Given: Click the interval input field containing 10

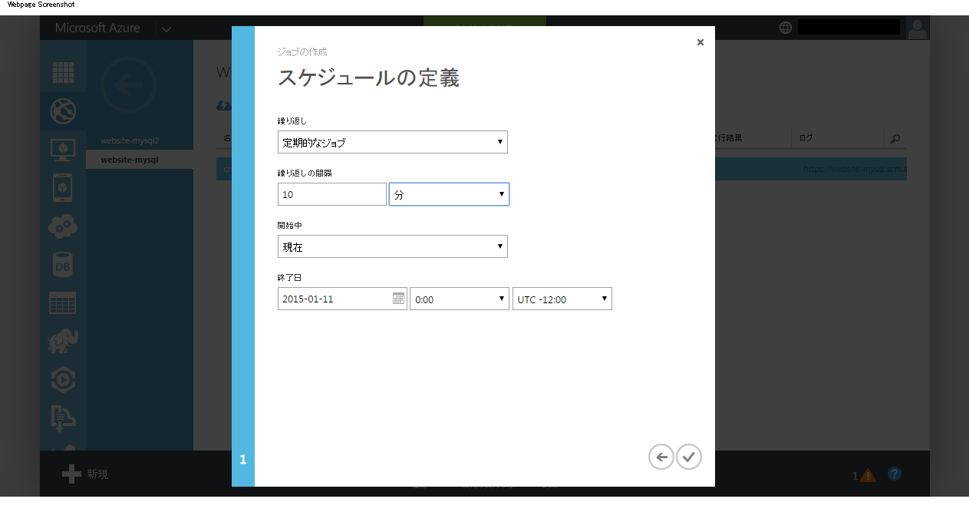Looking at the screenshot, I should tap(331, 194).
